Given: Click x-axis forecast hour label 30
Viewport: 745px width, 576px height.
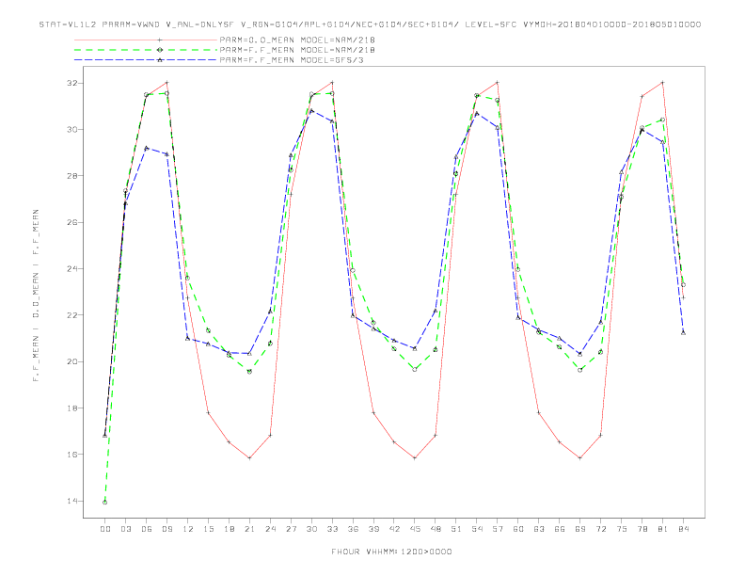Looking at the screenshot, I should tap(311, 529).
